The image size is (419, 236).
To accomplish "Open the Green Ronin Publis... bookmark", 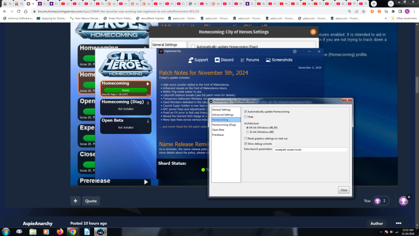I will coord(118,18).
